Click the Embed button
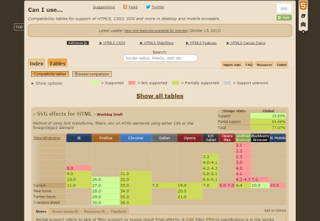 coord(282,65)
